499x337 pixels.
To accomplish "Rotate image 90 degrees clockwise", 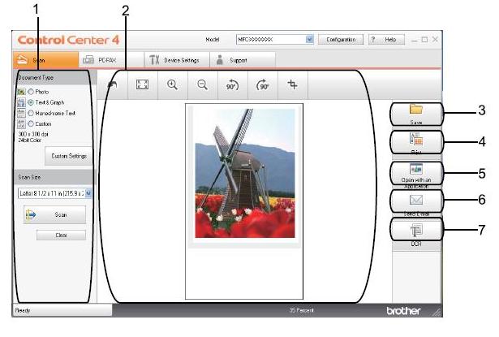I will click(262, 84).
